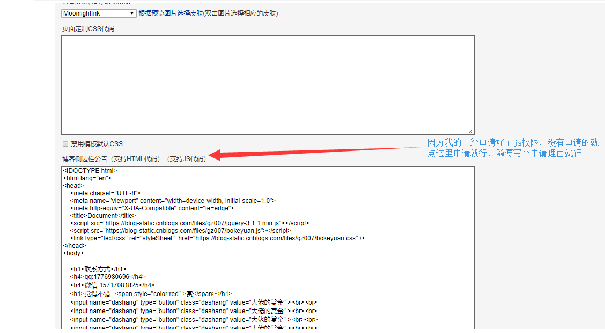This screenshot has width=605, height=333.
Task: Click the meta charset UTF-8 line
Action: coord(105,193)
